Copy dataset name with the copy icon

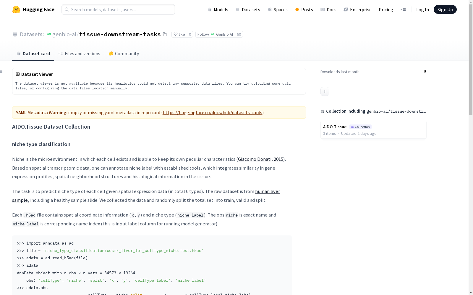point(165,35)
